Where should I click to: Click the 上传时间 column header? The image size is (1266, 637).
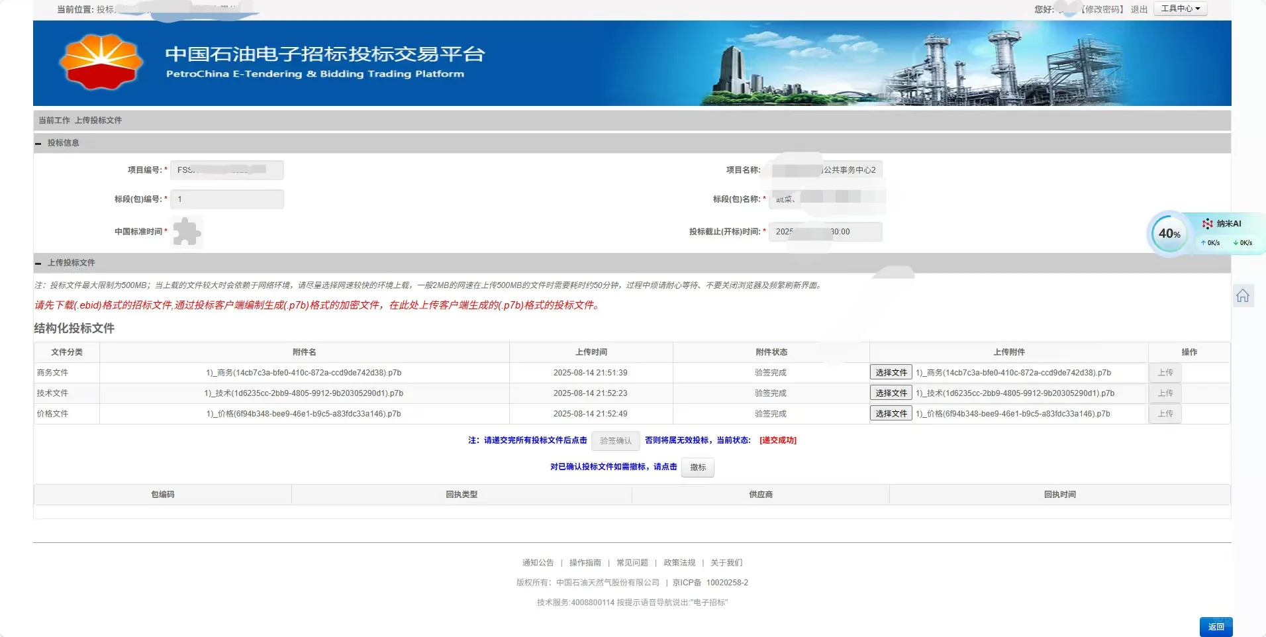[591, 352]
